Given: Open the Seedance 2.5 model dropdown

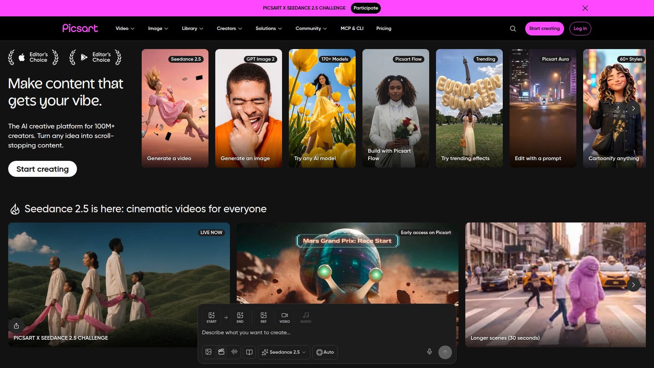Looking at the screenshot, I should click(284, 352).
